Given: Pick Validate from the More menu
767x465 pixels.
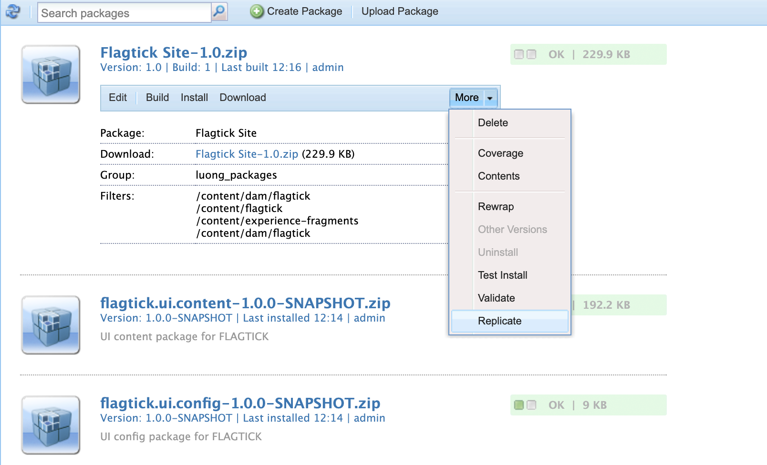Looking at the screenshot, I should click(x=496, y=298).
